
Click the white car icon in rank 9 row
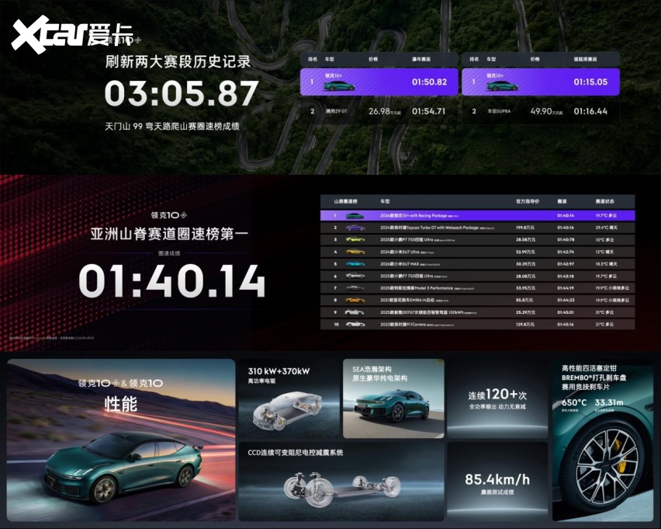[354, 312]
